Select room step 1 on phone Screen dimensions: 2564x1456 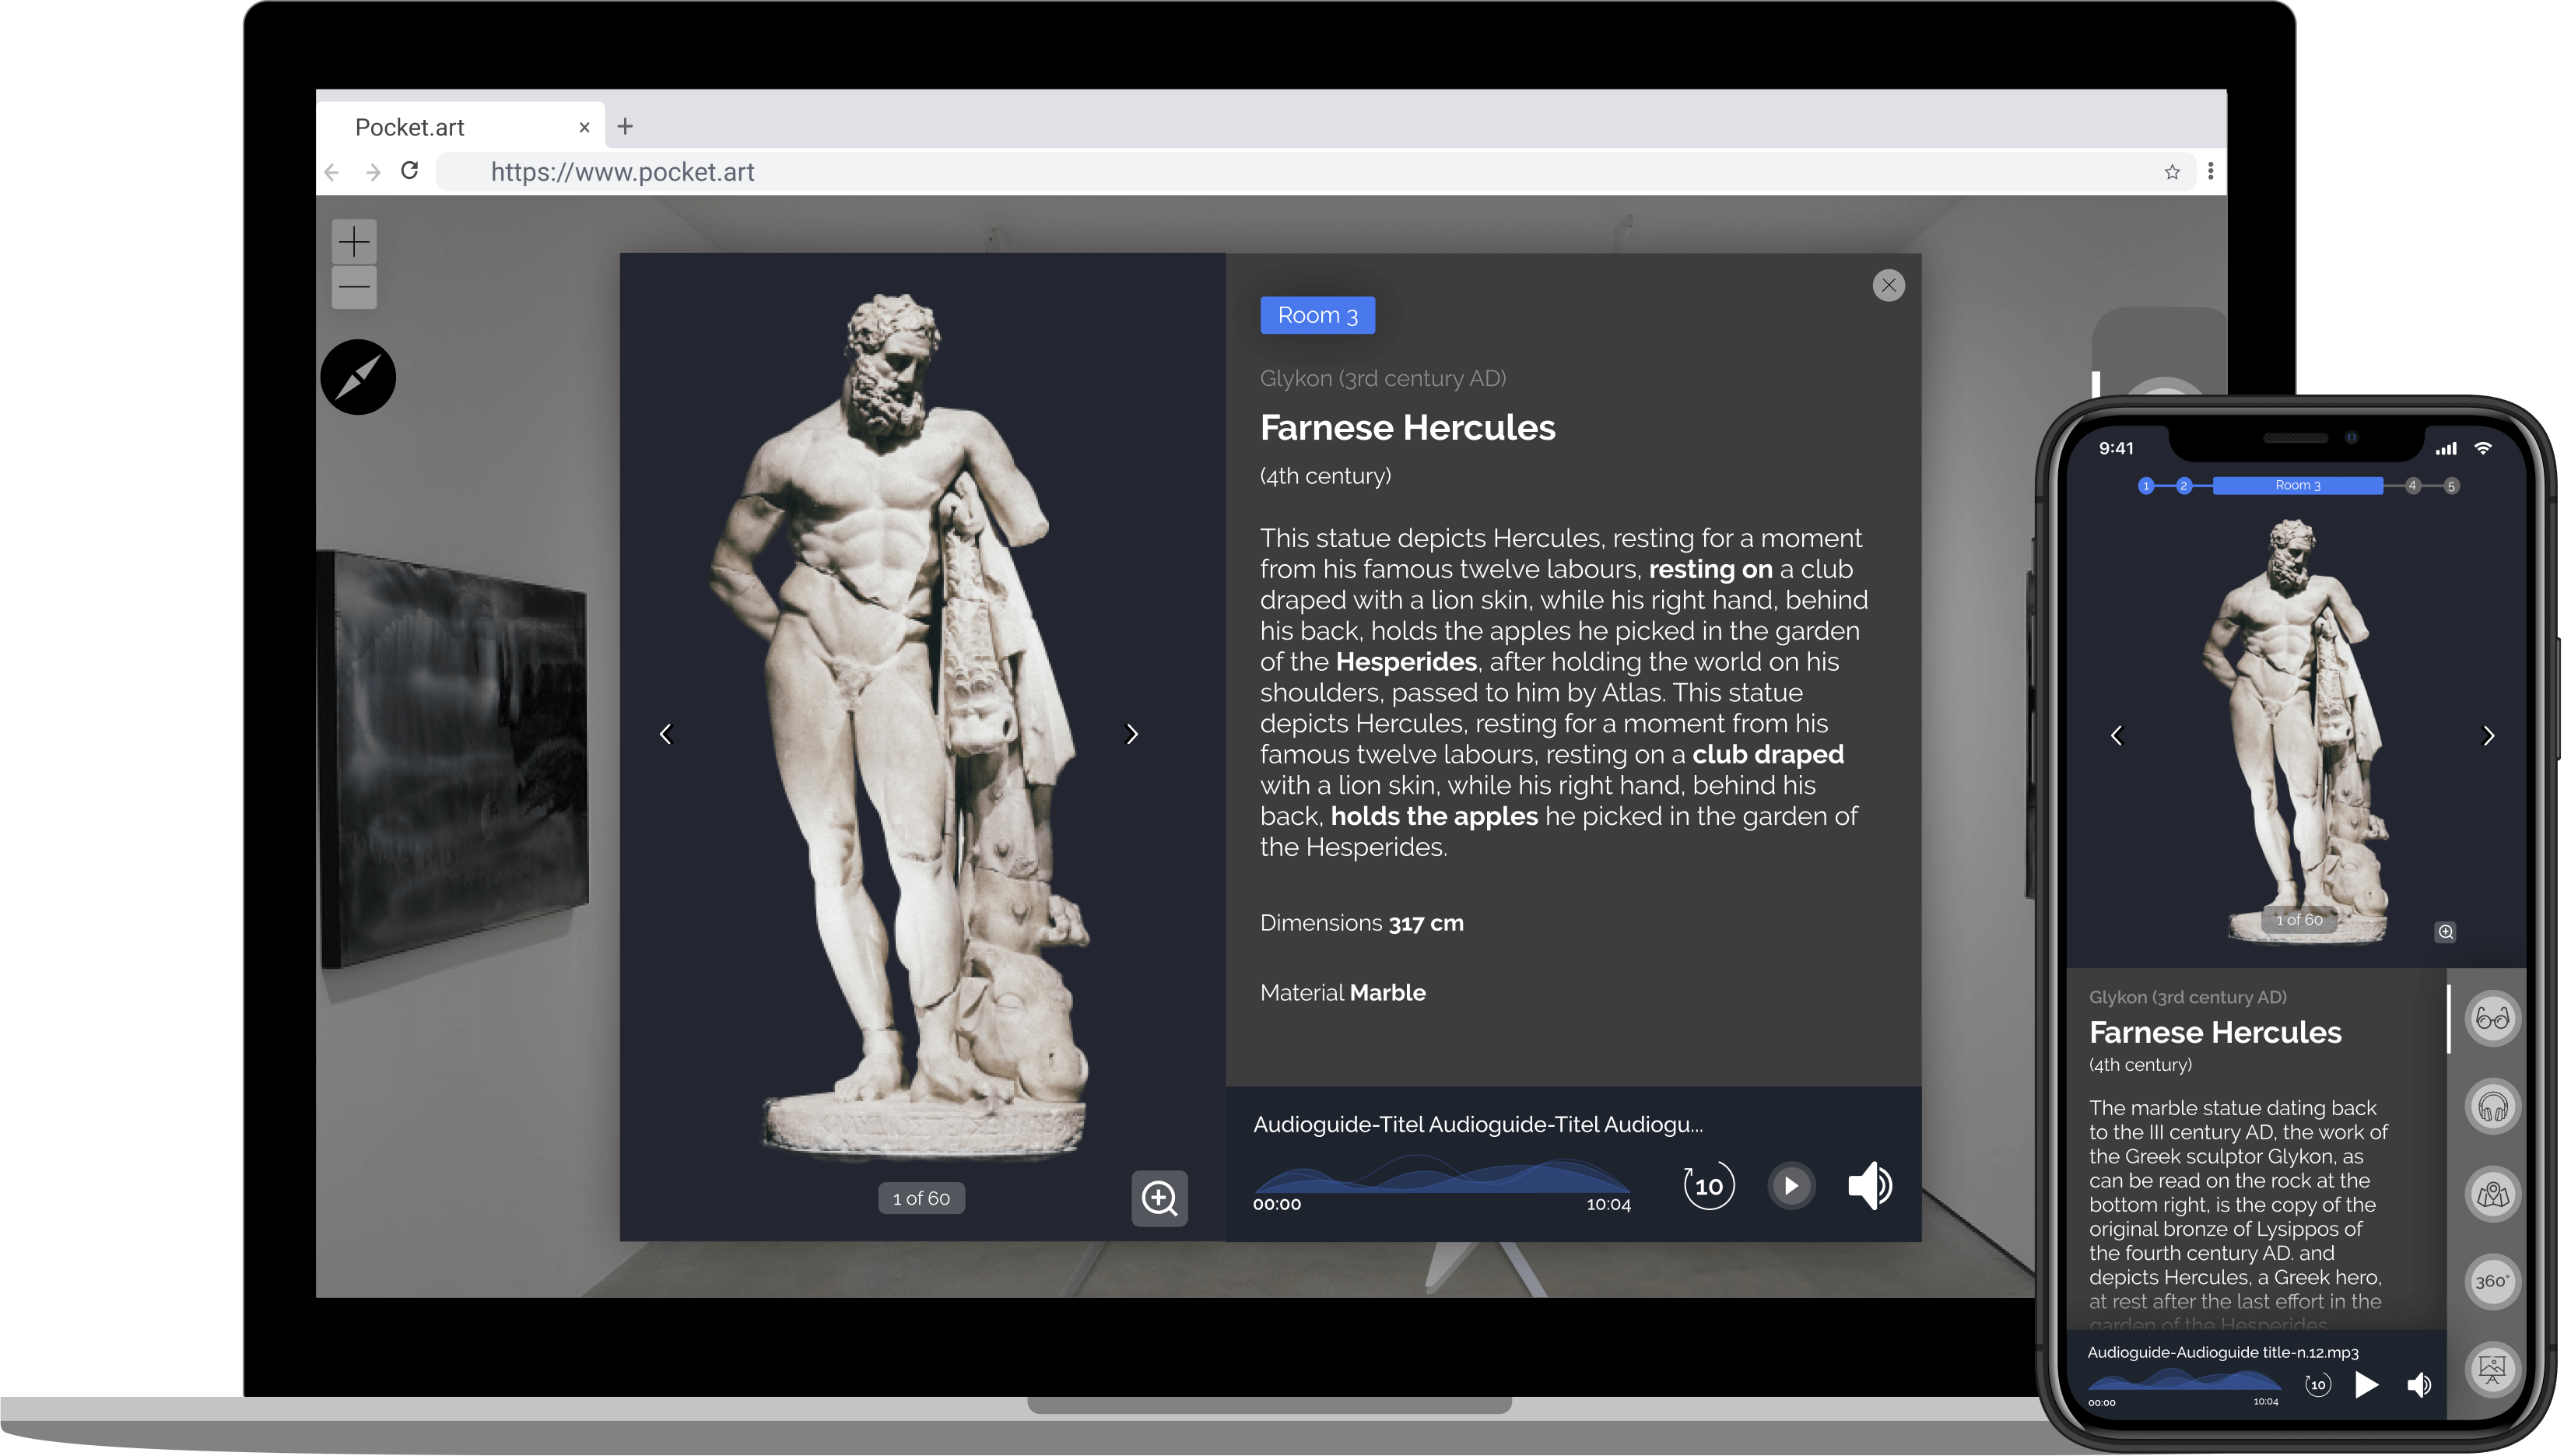point(2145,486)
